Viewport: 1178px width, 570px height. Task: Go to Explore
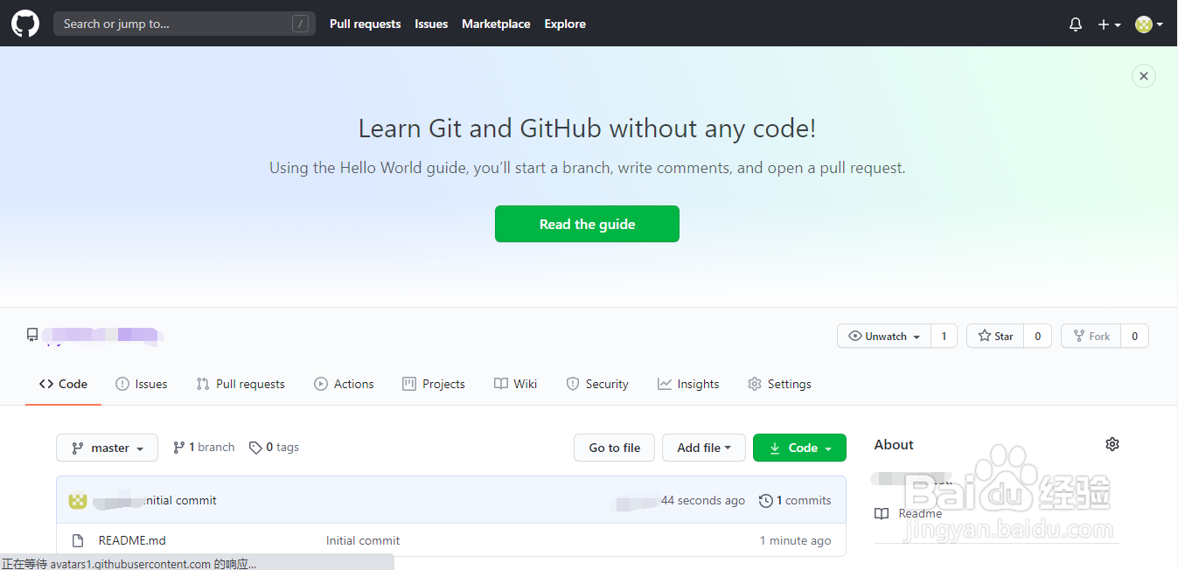(x=565, y=24)
